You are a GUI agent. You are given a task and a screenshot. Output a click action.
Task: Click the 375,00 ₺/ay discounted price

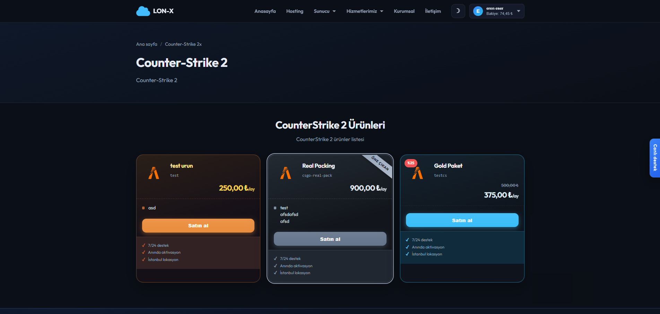501,195
